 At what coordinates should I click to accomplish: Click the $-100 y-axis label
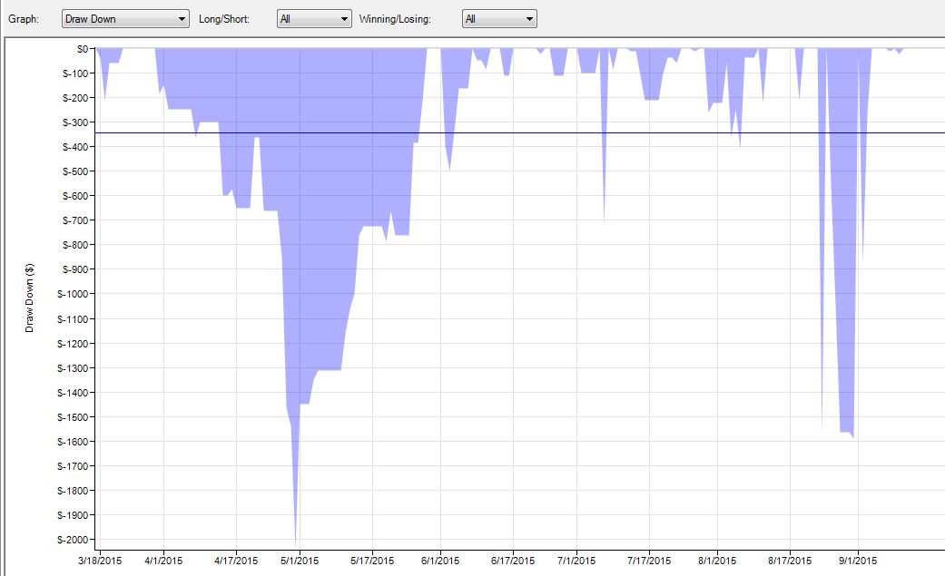click(75, 73)
